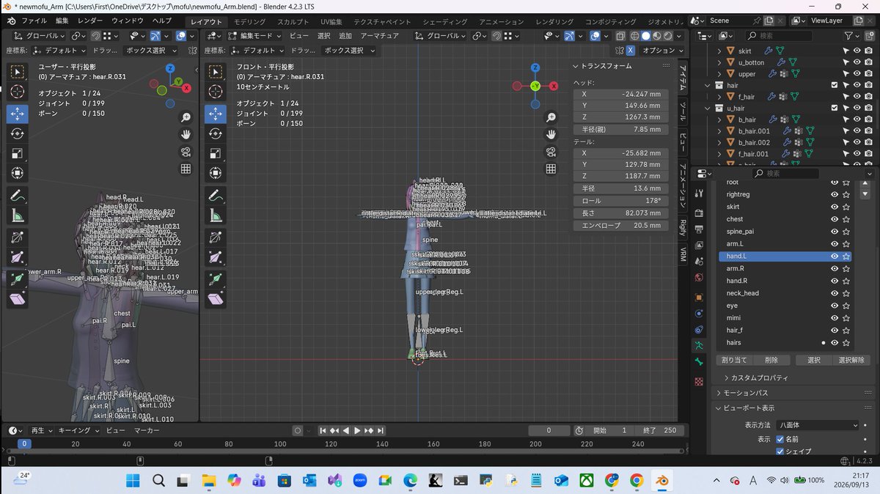Hide b_hair.001 in viewport via its eye icon
This screenshot has height=494, width=880.
(x=857, y=130)
